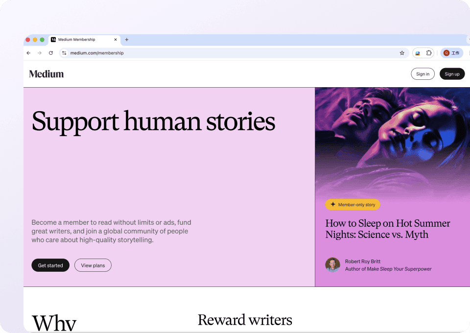Click the colorful extension icon beside the puzzle piece
Viewport: 470px width, 333px height.
click(418, 53)
